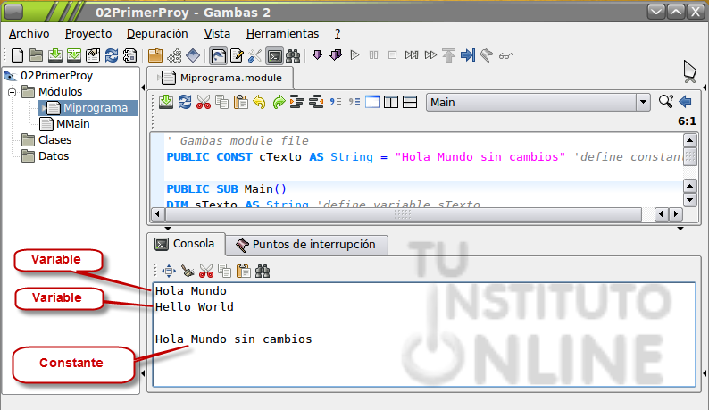Click the collapse arrow at top-right panel edge
This screenshot has height=410, width=709.
[705, 88]
